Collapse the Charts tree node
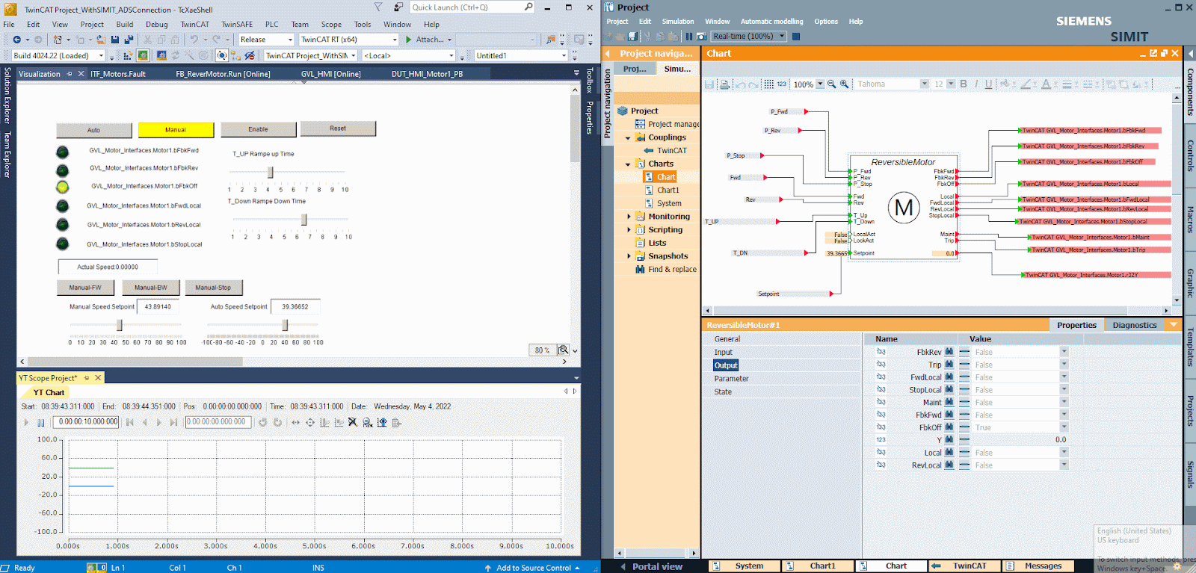Screen dimensions: 1196x573 pos(628,164)
